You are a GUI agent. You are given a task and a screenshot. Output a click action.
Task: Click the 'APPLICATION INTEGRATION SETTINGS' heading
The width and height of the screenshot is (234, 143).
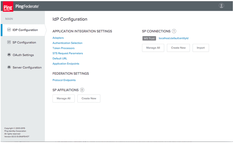click(x=82, y=31)
